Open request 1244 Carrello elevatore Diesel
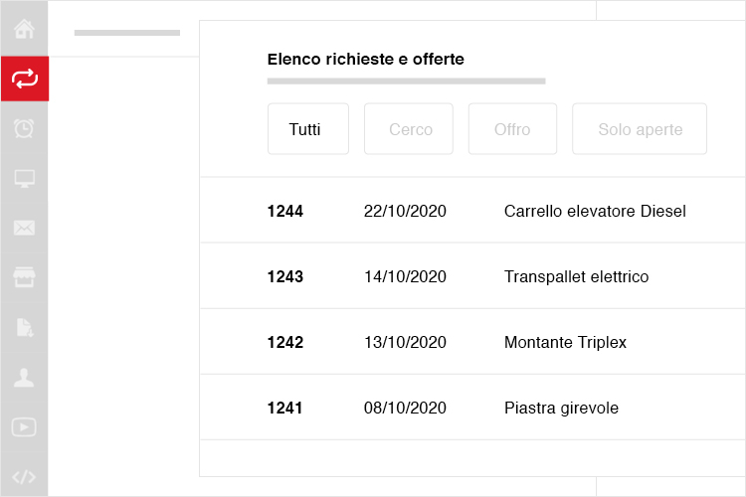This screenshot has height=497, width=746. coord(472,210)
